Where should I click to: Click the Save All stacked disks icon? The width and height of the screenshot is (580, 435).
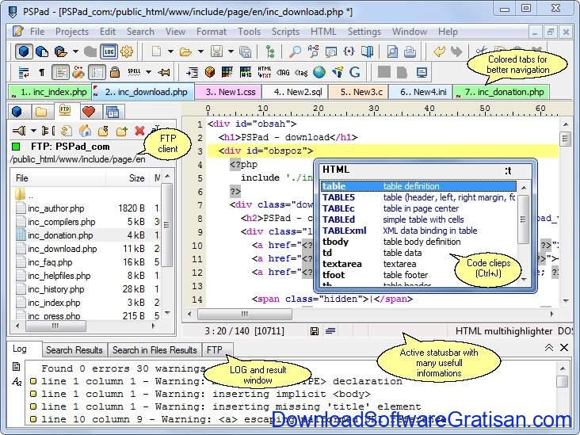245,52
